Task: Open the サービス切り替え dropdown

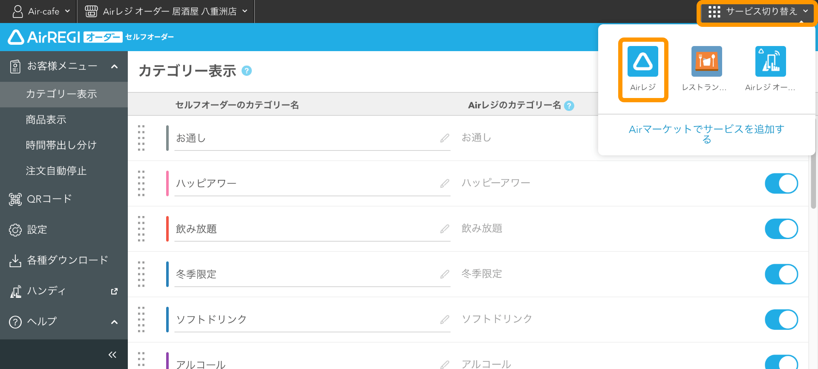Action: point(758,12)
